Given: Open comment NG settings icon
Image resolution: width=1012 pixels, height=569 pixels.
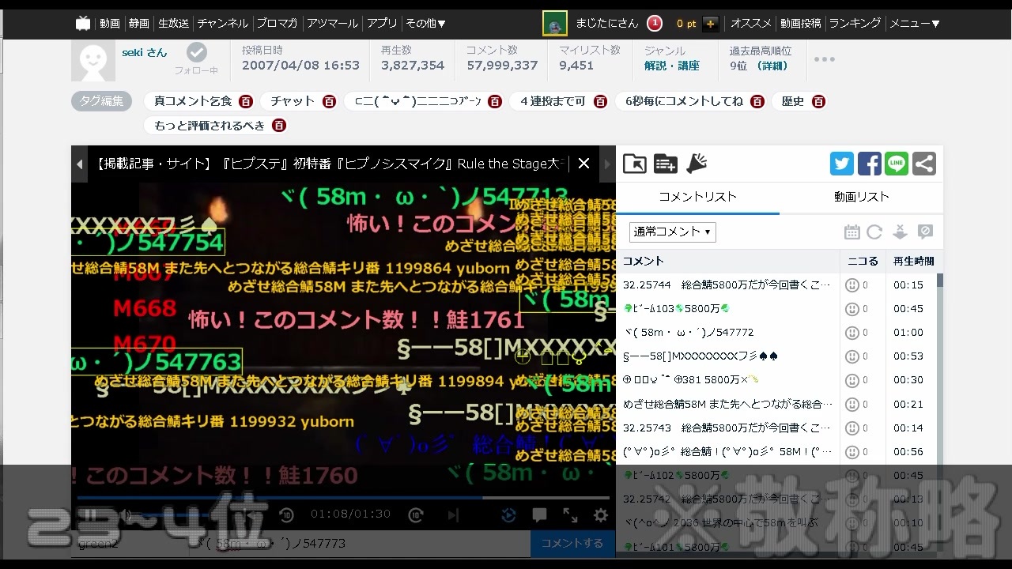Looking at the screenshot, I should (925, 232).
